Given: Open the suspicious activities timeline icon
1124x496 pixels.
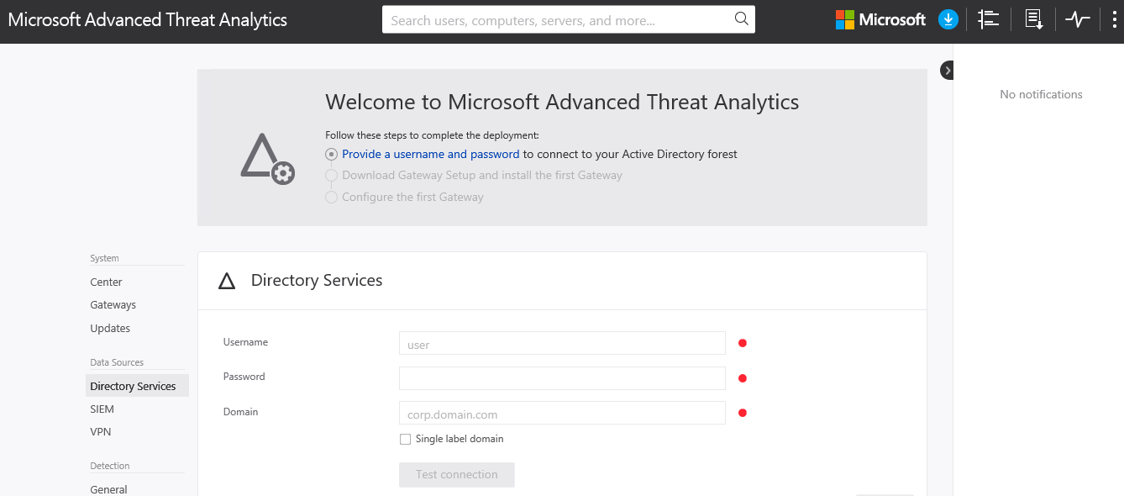Looking at the screenshot, I should click(x=988, y=18).
